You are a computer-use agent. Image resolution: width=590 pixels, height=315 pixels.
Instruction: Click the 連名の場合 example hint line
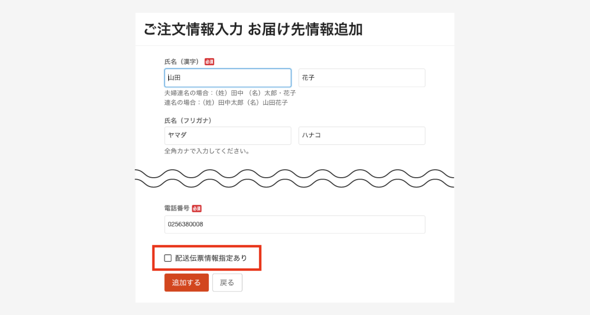pos(226,103)
